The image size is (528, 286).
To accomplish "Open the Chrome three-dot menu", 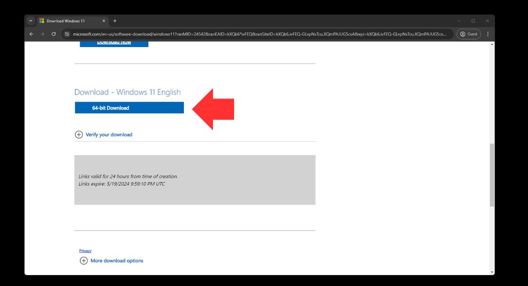I will [488, 34].
